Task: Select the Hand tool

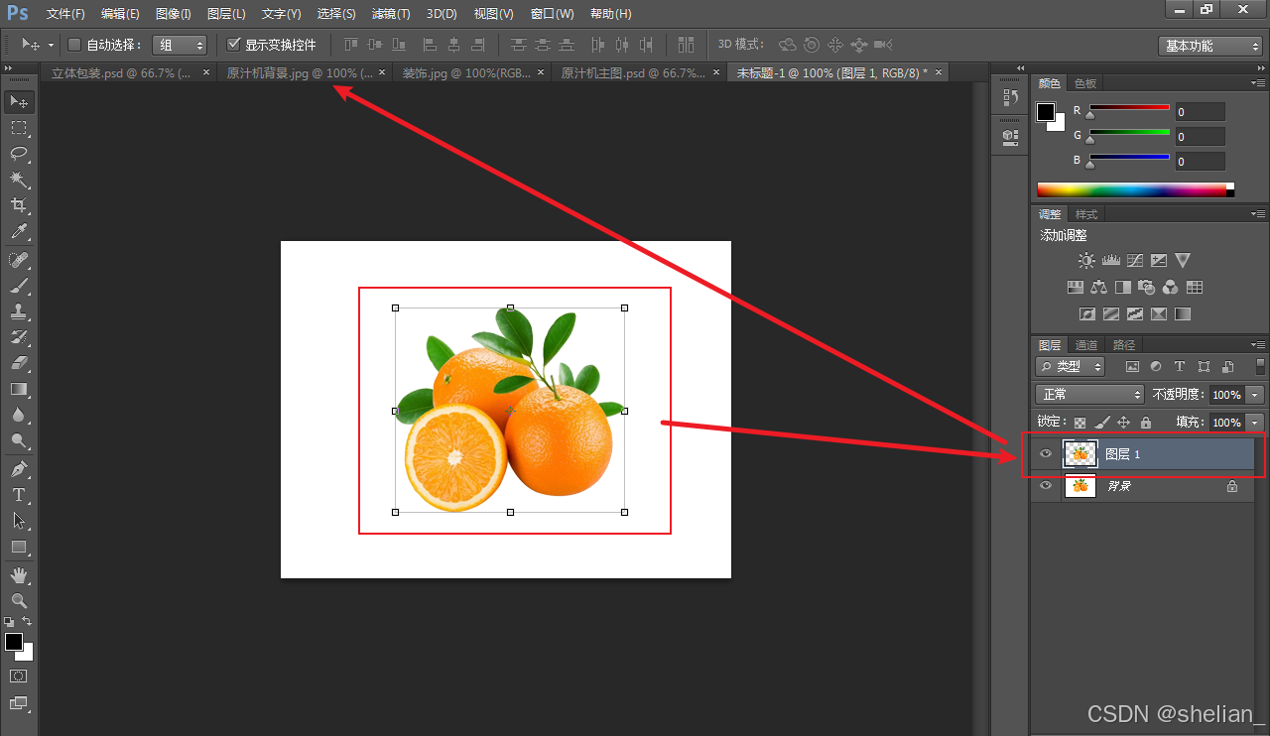Action: click(x=19, y=574)
